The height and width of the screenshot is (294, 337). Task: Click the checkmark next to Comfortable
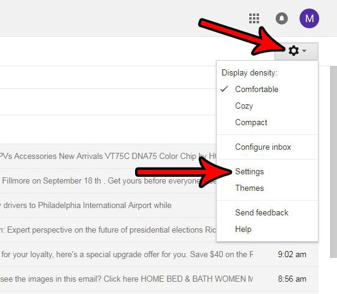pyautogui.click(x=224, y=89)
